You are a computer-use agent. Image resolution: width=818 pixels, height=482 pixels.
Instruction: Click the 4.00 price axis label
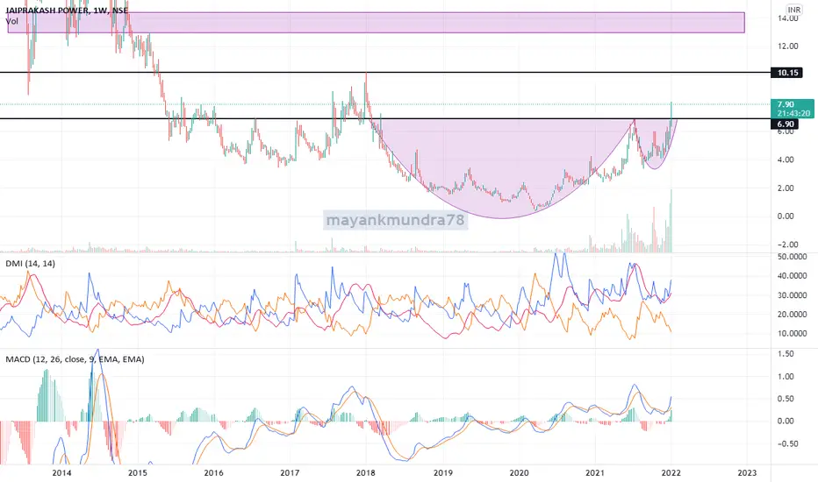point(786,159)
